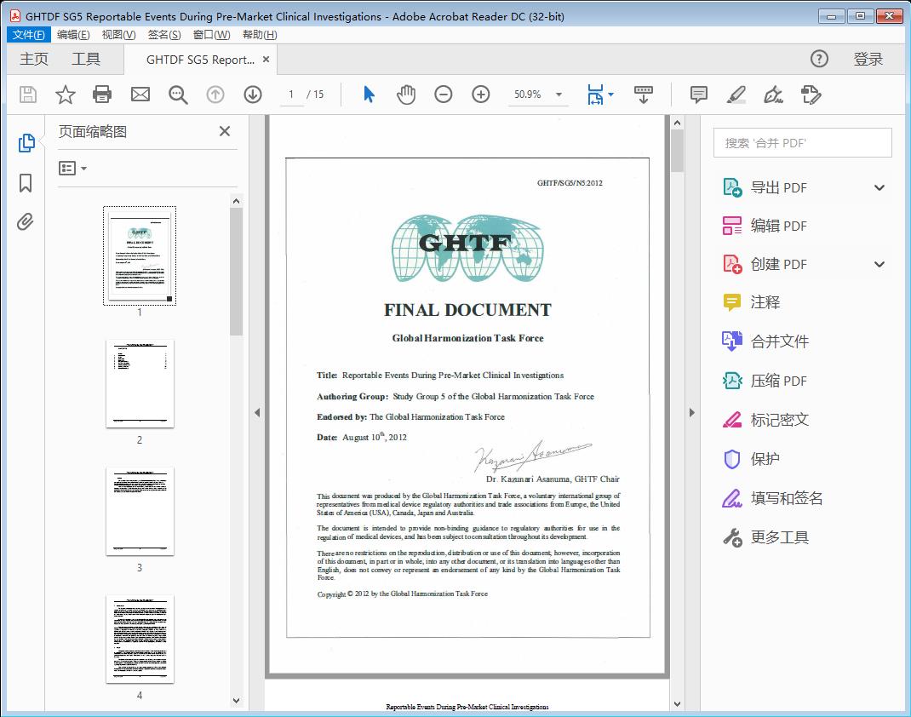Click the email attachment icon

click(140, 95)
